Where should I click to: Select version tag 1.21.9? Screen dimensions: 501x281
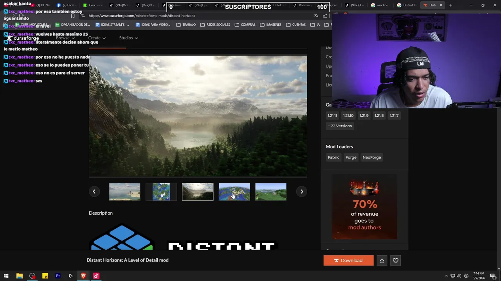[x=364, y=116]
